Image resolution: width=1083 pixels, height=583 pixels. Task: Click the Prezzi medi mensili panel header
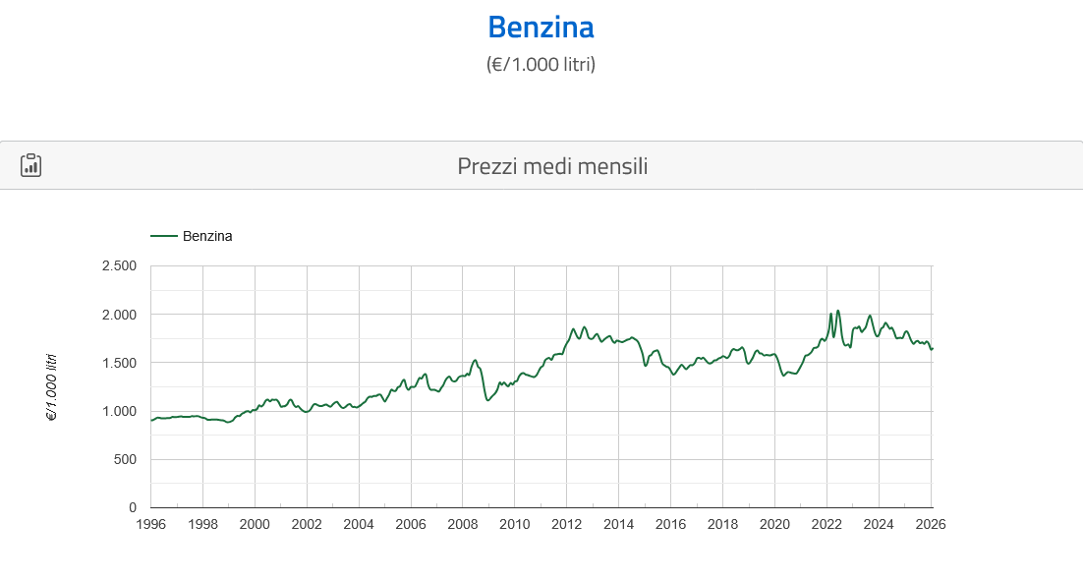coord(552,166)
